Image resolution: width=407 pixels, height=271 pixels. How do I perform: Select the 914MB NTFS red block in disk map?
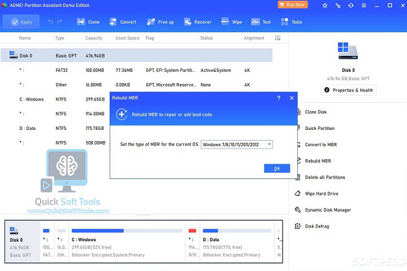coord(193,242)
